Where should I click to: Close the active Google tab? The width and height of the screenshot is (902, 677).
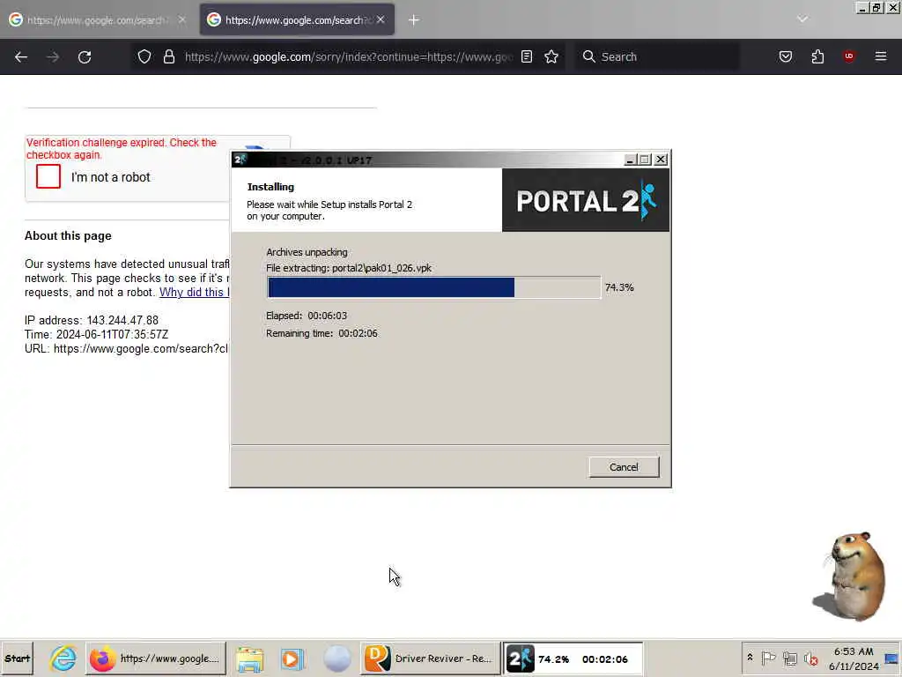[x=381, y=19]
